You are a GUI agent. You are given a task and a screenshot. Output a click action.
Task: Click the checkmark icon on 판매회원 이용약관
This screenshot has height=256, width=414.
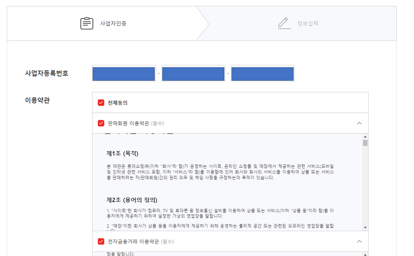pyautogui.click(x=100, y=123)
